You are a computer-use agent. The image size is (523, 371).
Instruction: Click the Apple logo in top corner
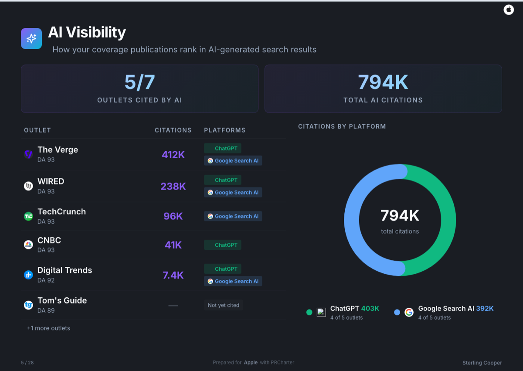[509, 10]
